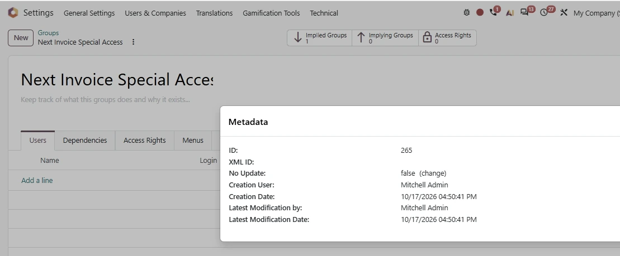
Task: Click the group description notes field
Action: pos(117,99)
